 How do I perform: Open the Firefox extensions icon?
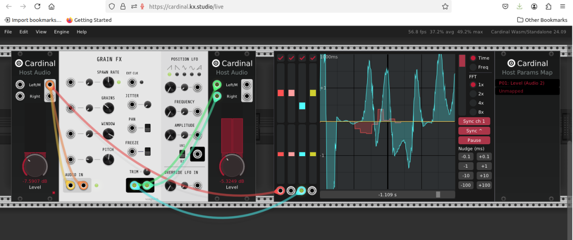[x=548, y=7]
